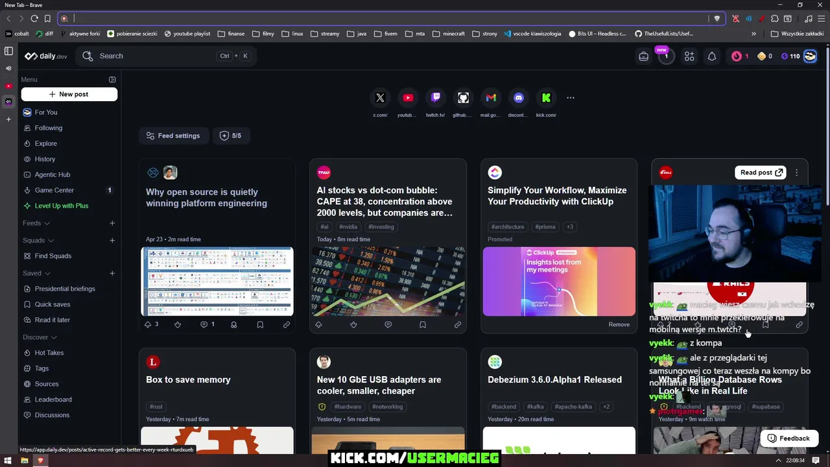Open the daily.dev logo home link

click(46, 56)
